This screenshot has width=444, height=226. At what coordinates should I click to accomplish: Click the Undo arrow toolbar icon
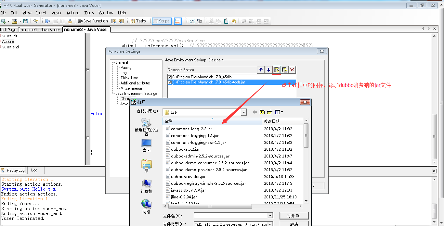[x=234, y=21]
